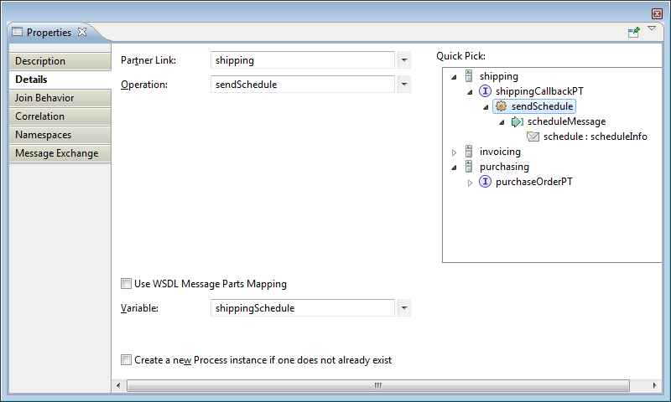671x402 pixels.
Task: Click the purchaseOrderPT interface icon
Action: pos(485,182)
